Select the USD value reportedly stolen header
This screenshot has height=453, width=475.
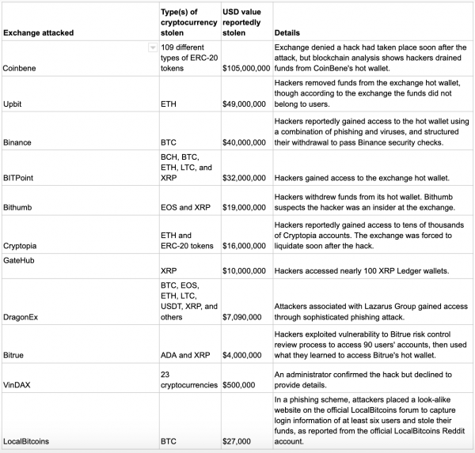(x=247, y=21)
